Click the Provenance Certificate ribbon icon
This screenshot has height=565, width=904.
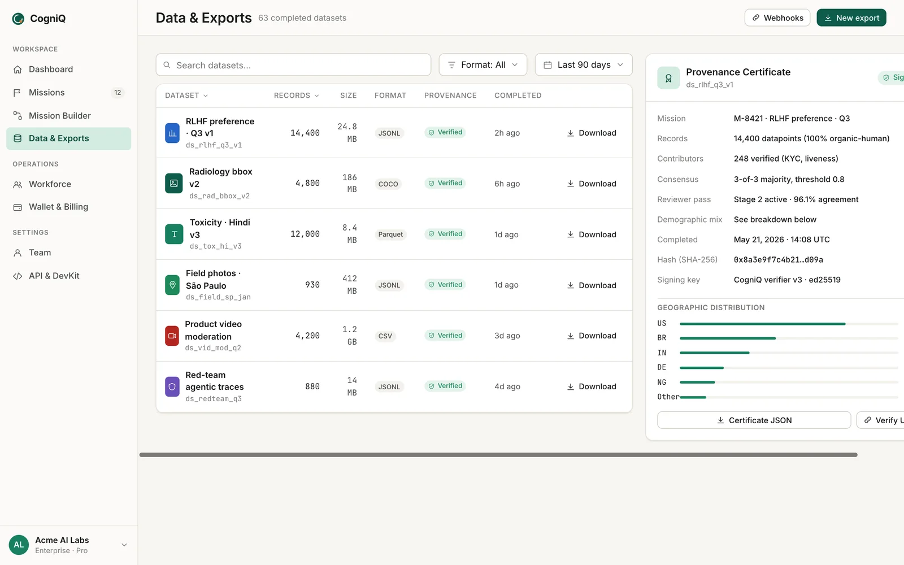(x=668, y=78)
